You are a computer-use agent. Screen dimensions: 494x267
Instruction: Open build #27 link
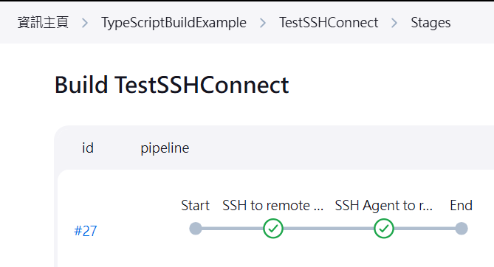[x=86, y=231]
